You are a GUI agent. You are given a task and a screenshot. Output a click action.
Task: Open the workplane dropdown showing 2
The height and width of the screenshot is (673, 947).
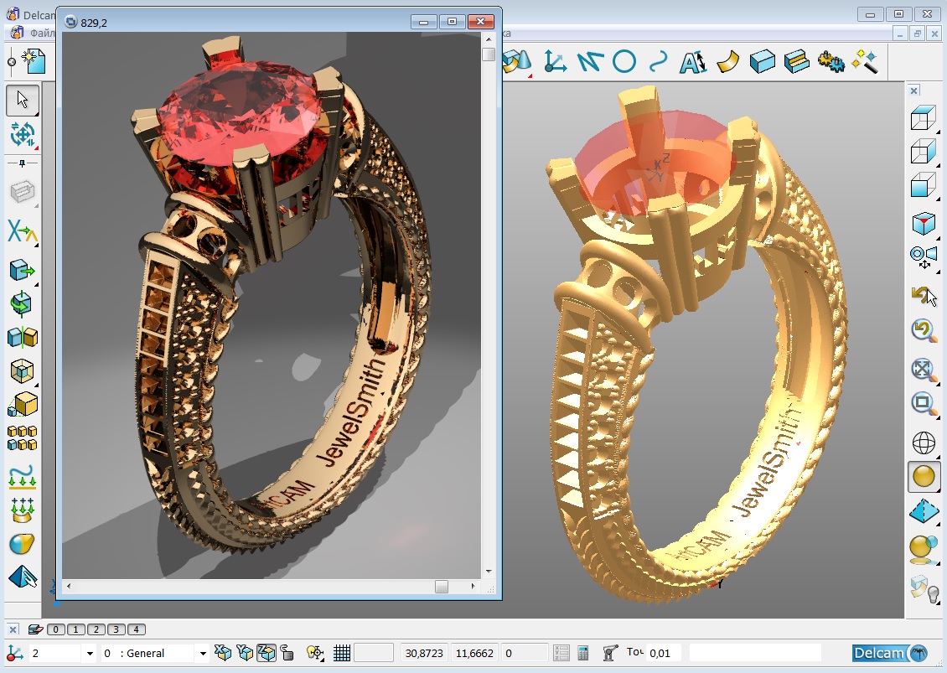click(x=90, y=653)
